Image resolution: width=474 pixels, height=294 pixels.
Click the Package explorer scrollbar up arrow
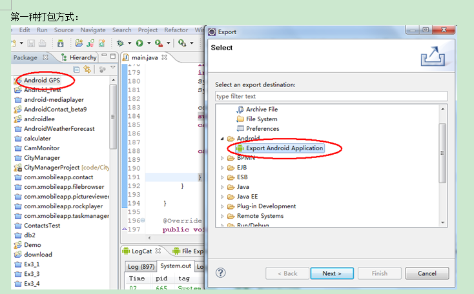[x=114, y=80]
